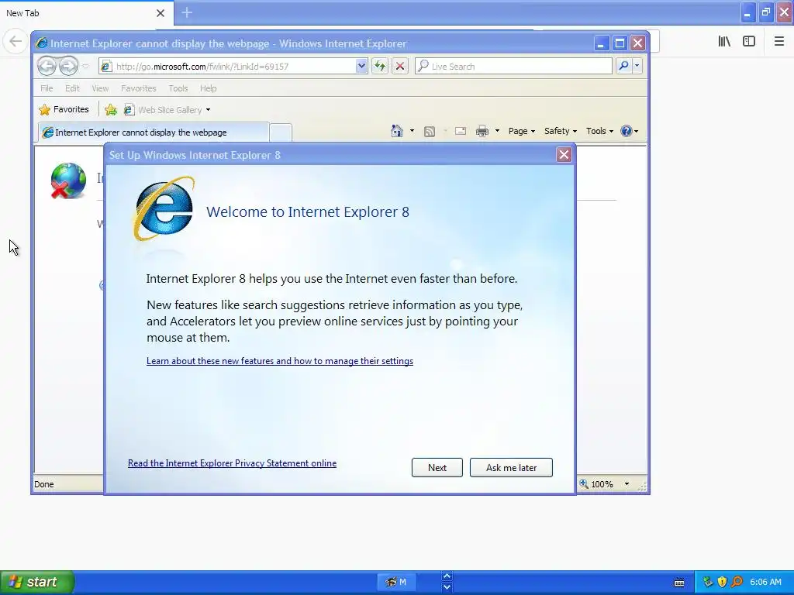Refresh the page in Internet Explorer
The image size is (794, 595).
point(380,67)
